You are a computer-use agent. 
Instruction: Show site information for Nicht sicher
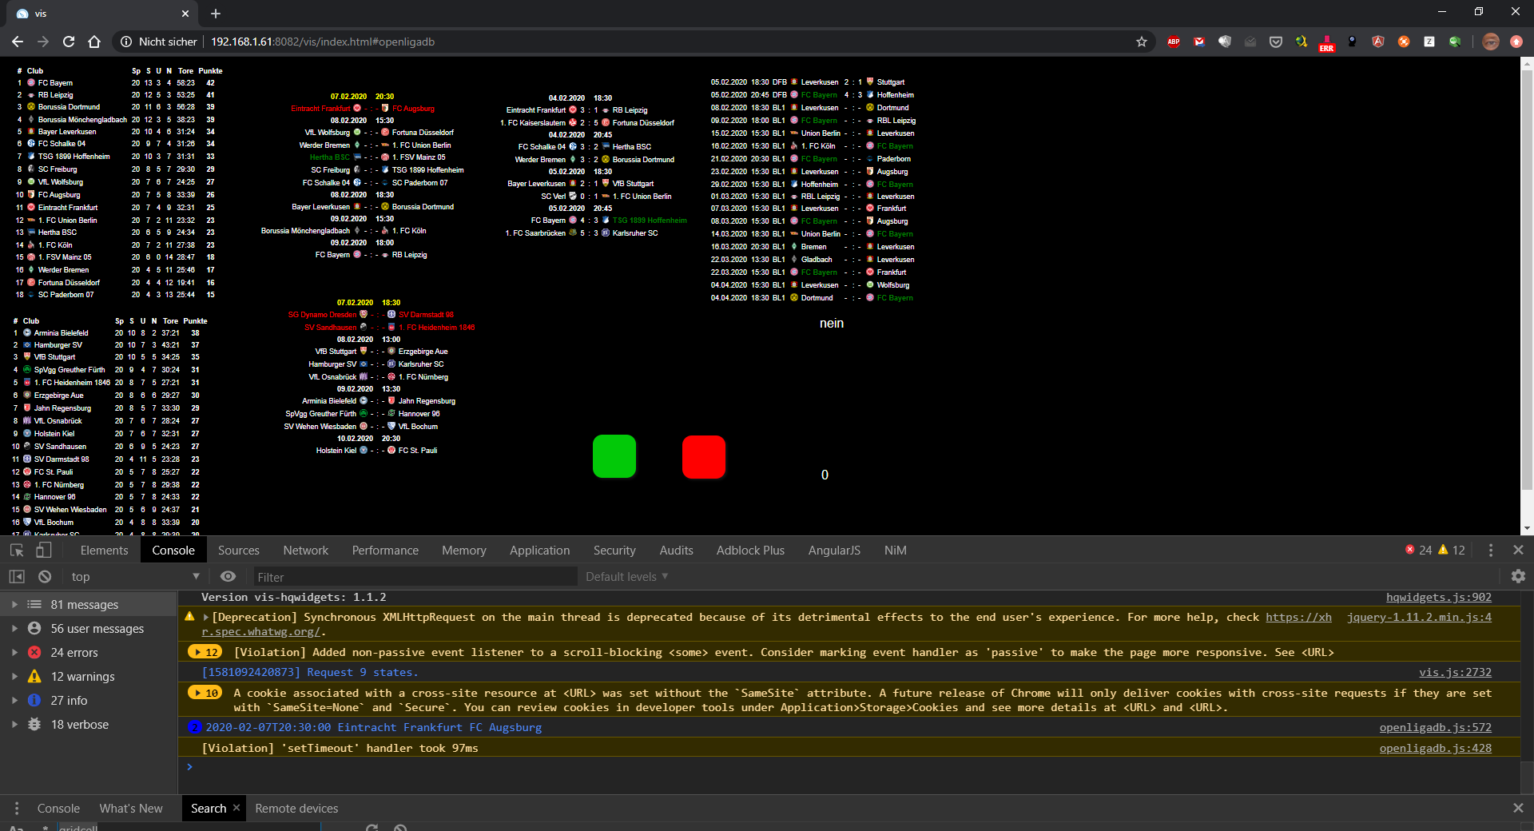[158, 42]
